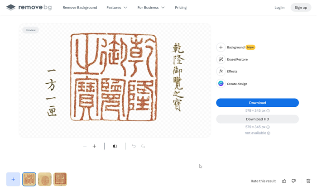Rate the result thumbs down

pyautogui.click(x=294, y=181)
